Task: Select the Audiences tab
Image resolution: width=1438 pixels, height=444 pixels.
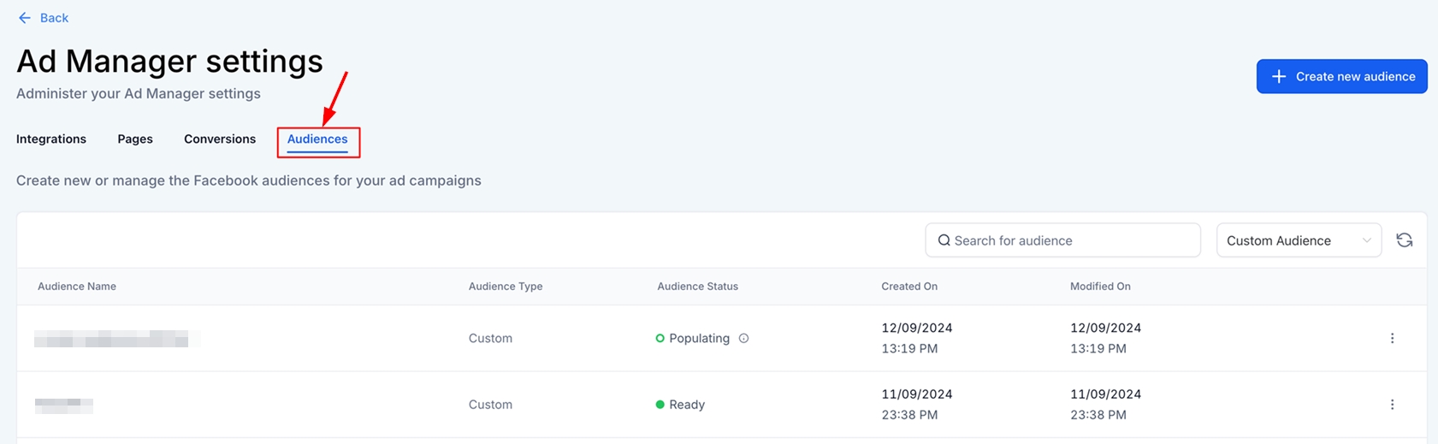Action: coord(317,139)
